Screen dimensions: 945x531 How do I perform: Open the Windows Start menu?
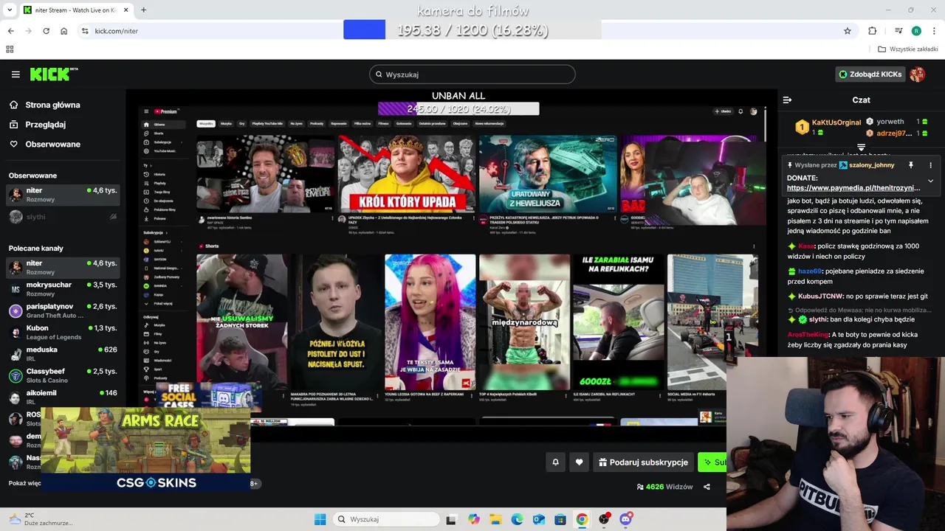click(320, 519)
